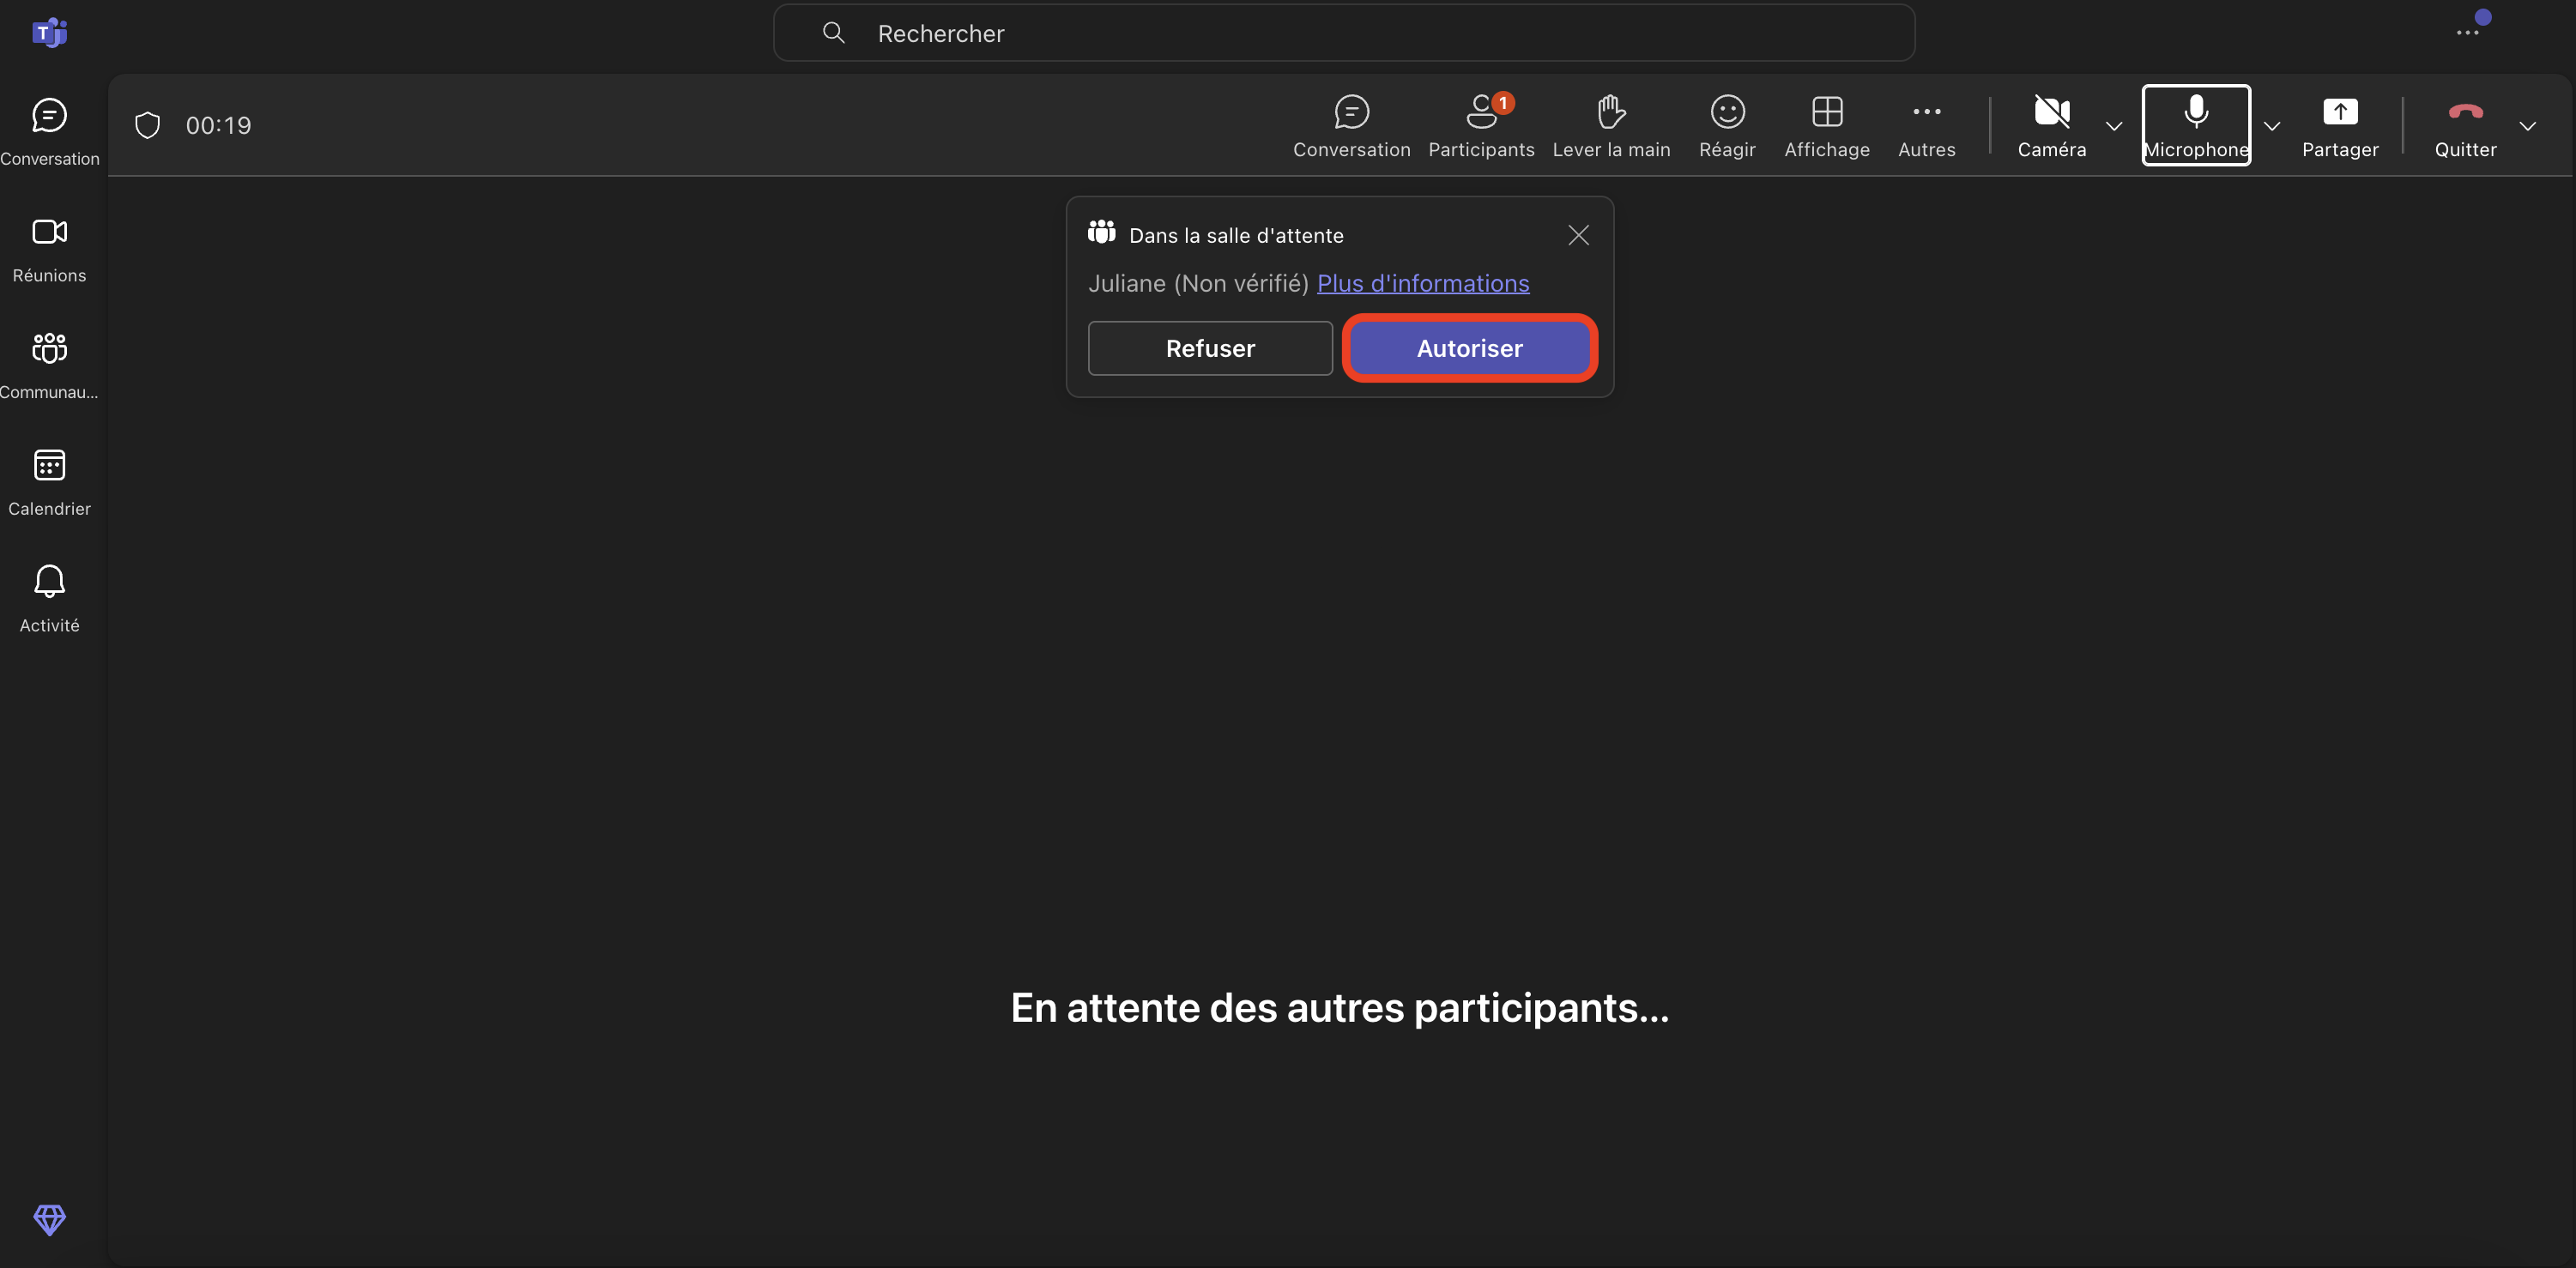Viewport: 2576px width, 1268px height.
Task: Open Calendrier in the sidebar
Action: 49,482
